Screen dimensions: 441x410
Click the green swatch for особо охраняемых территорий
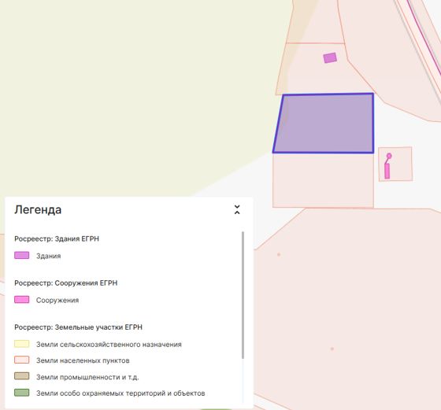[x=22, y=393]
